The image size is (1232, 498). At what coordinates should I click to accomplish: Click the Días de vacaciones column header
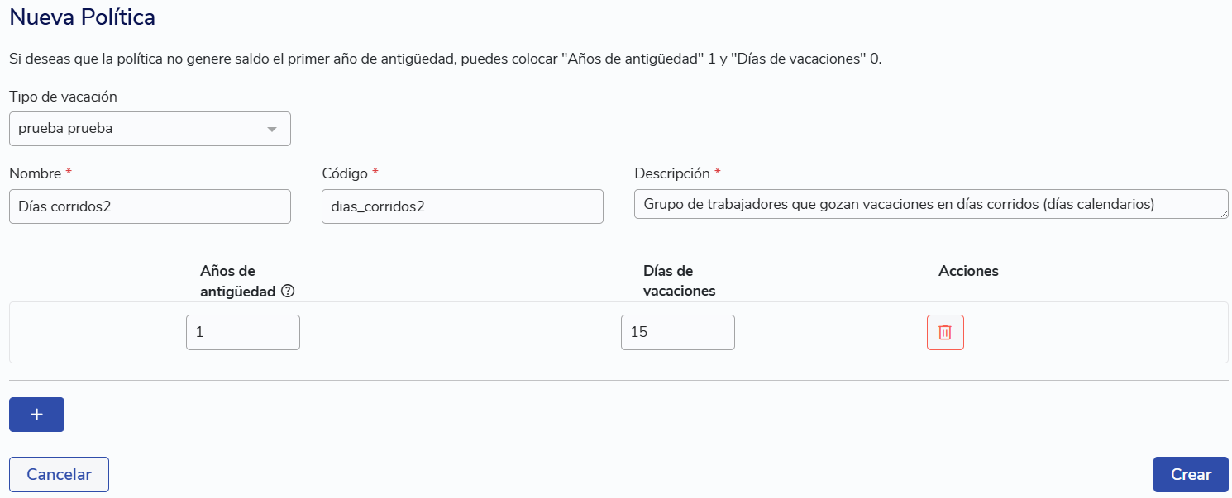(x=679, y=281)
